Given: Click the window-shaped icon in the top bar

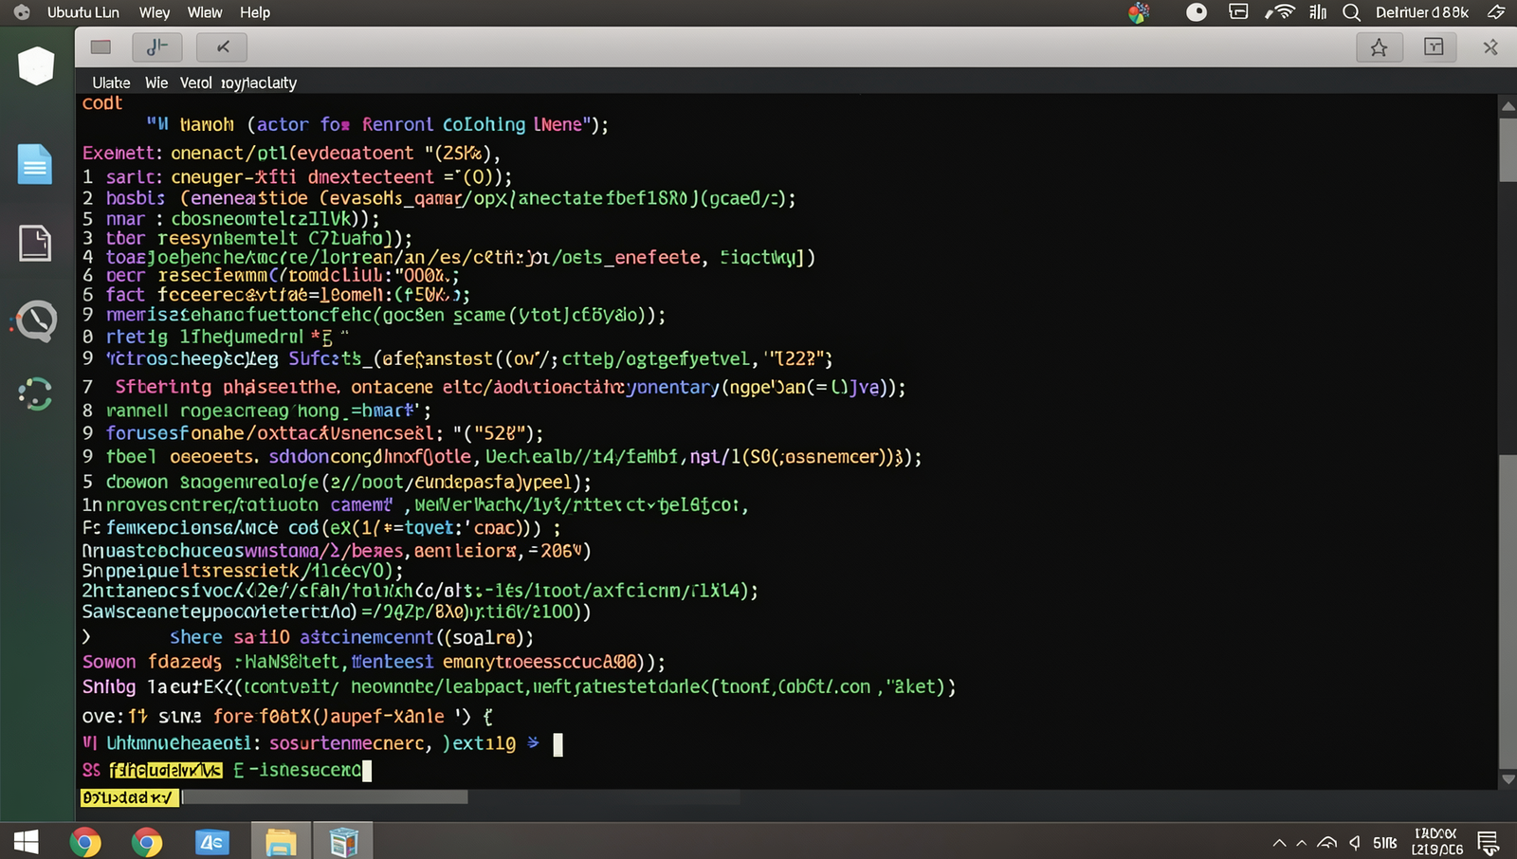Looking at the screenshot, I should coord(1238,12).
